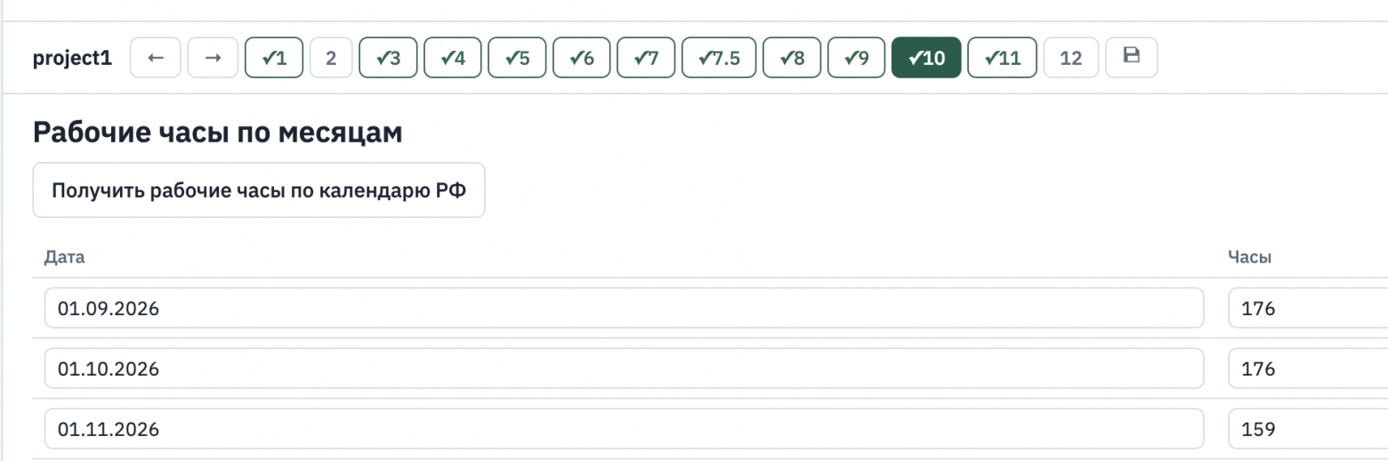Screen dimensions: 1388x461
Task: Open step 1 with checkmark
Action: coord(274,58)
